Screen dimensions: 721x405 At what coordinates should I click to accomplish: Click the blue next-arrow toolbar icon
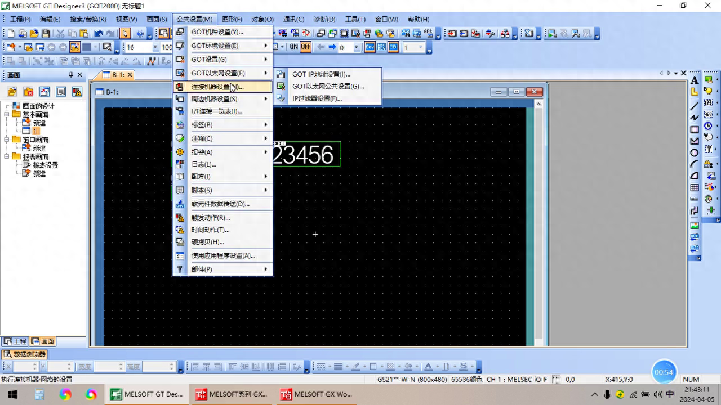[x=332, y=47]
